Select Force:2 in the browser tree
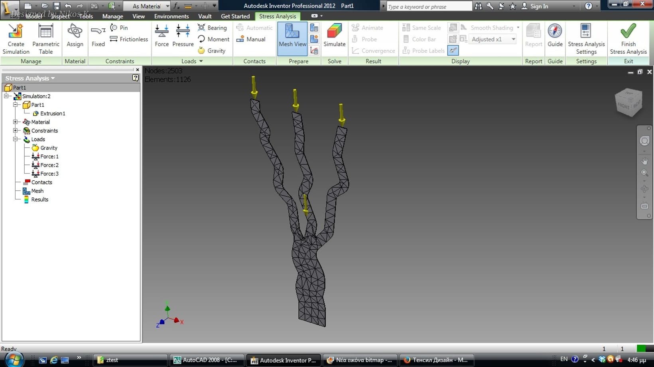The image size is (654, 367). [x=49, y=165]
